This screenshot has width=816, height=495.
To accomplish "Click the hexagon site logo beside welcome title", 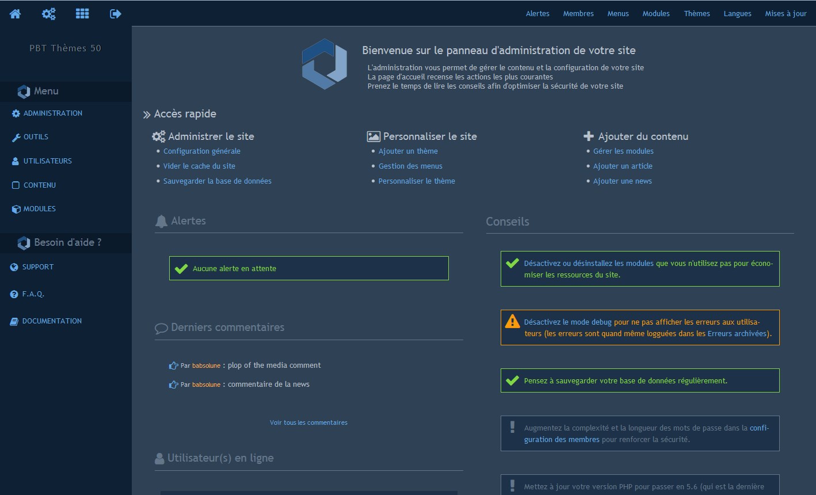I will 325,64.
